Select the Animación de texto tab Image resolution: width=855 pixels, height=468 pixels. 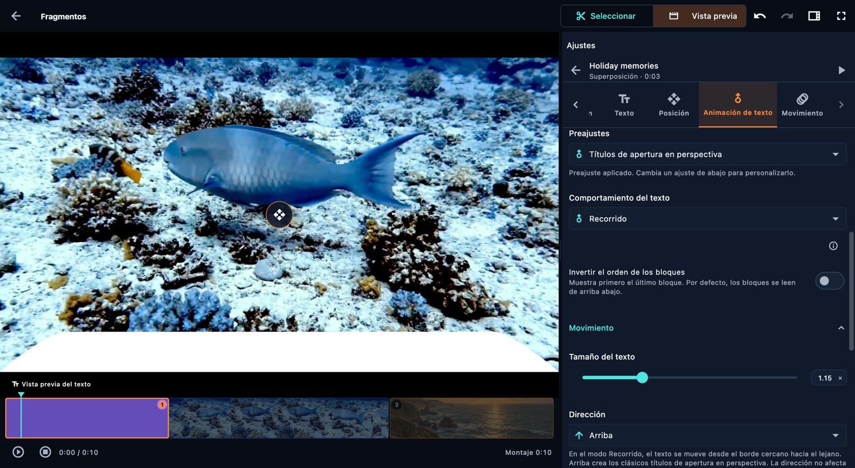coord(738,105)
